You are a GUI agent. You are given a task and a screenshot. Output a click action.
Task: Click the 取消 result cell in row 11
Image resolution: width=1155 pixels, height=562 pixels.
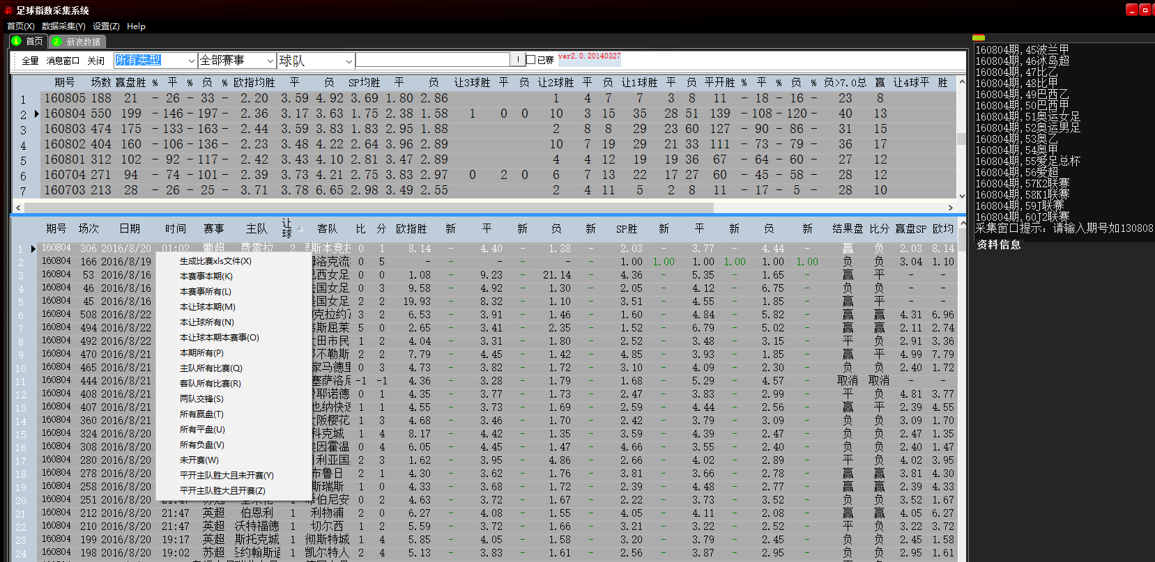(847, 380)
